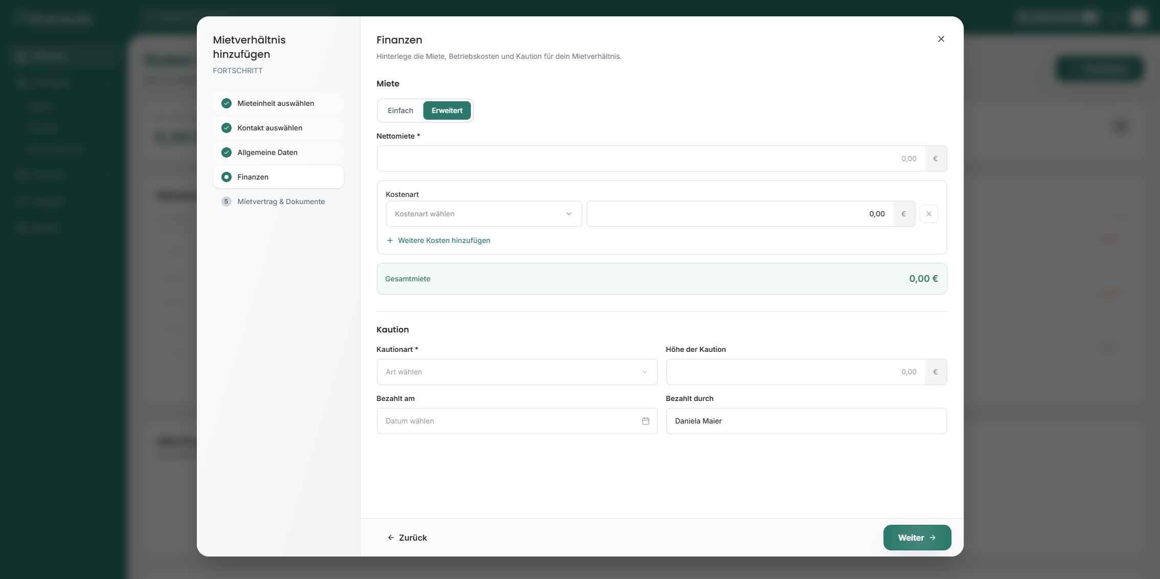Click the FORTSCHRITT label

coord(238,71)
